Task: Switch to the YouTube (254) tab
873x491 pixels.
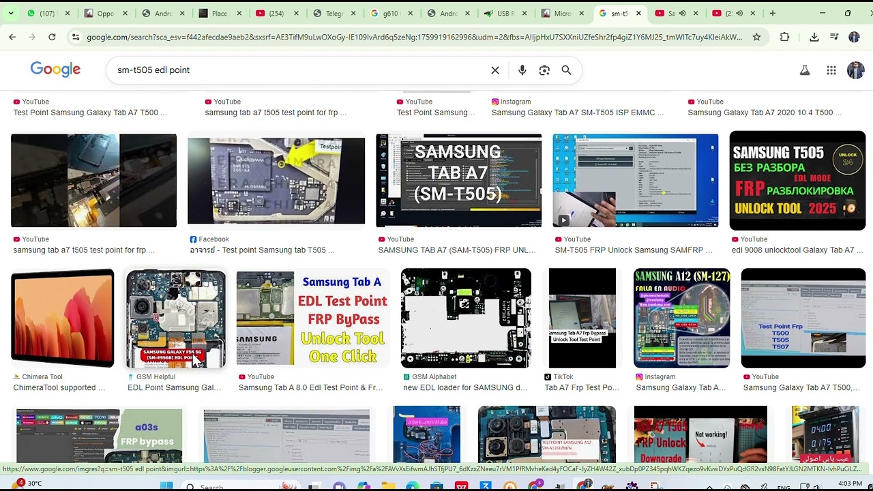Action: (277, 13)
